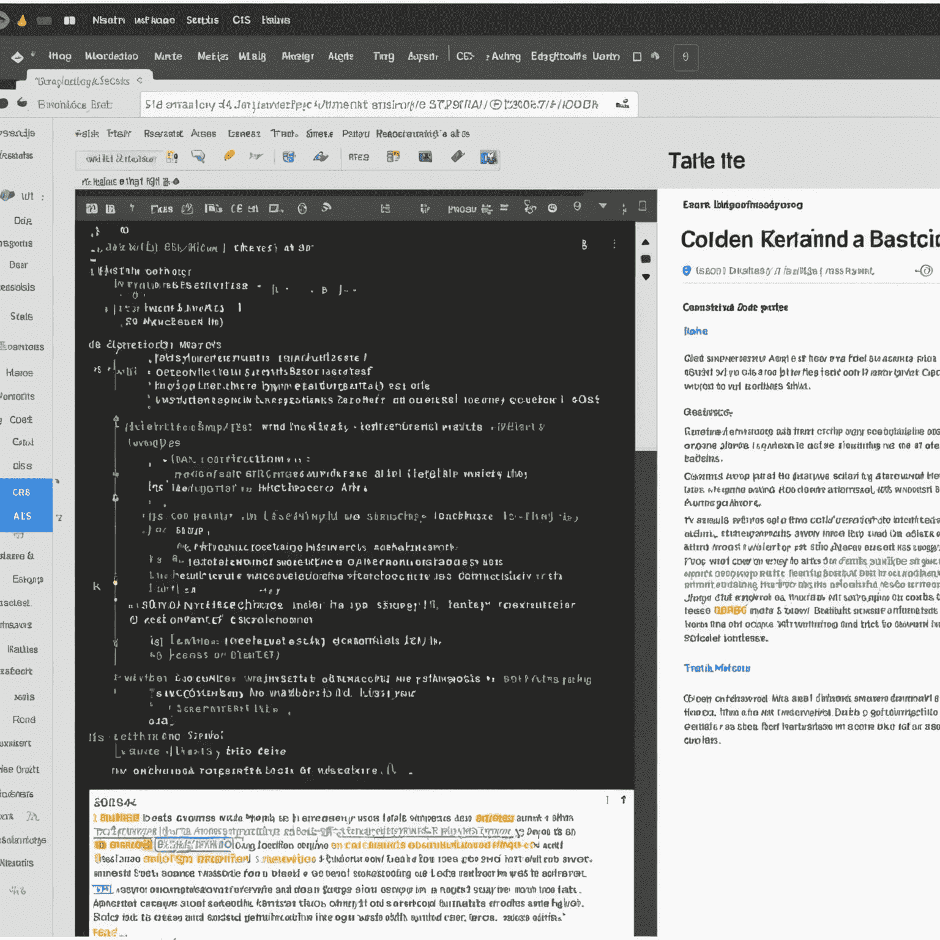Click the "PNOSU" item in the editor toolbar

pos(462,209)
